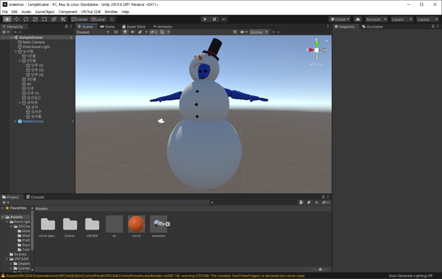Open the VRChat SDK menu

91,12
